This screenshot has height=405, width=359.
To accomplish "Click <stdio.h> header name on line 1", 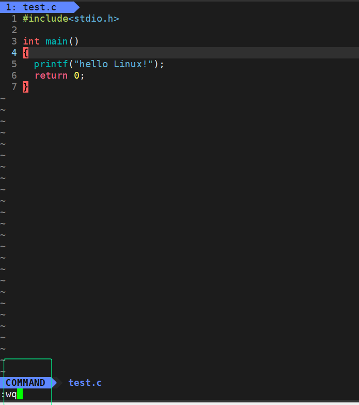I will coord(94,19).
